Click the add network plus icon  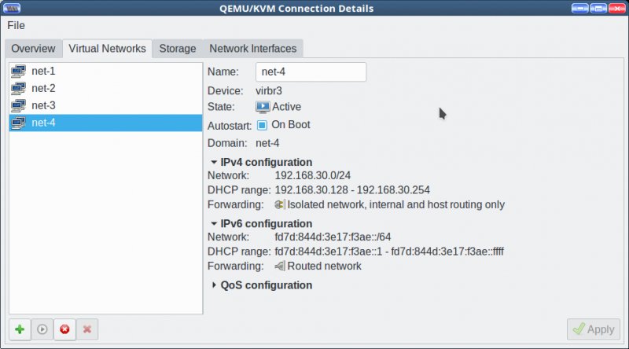point(20,329)
